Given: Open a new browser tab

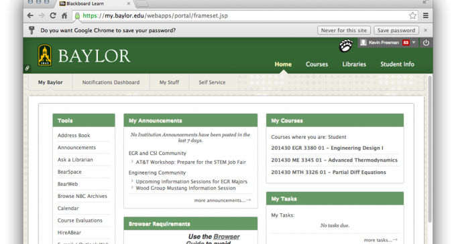Looking at the screenshot, I should [142, 3].
